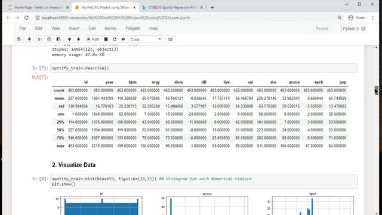The width and height of the screenshot is (382, 215).
Task: Click the spotify_train.hist code cell
Action: (x=204, y=182)
